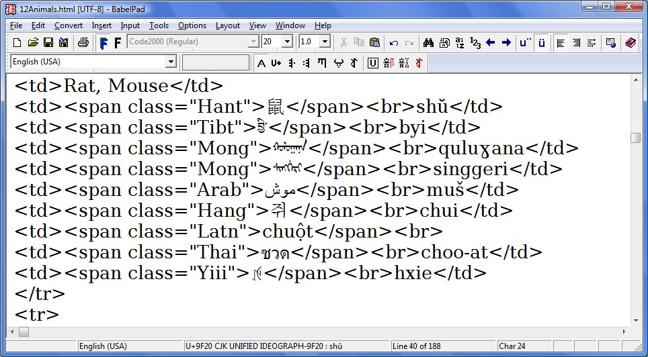Click the black F single font icon
This screenshot has width=648, height=357.
(118, 42)
